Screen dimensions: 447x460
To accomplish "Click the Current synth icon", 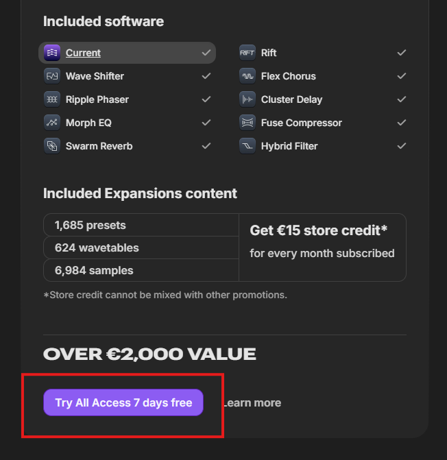I will click(x=52, y=53).
